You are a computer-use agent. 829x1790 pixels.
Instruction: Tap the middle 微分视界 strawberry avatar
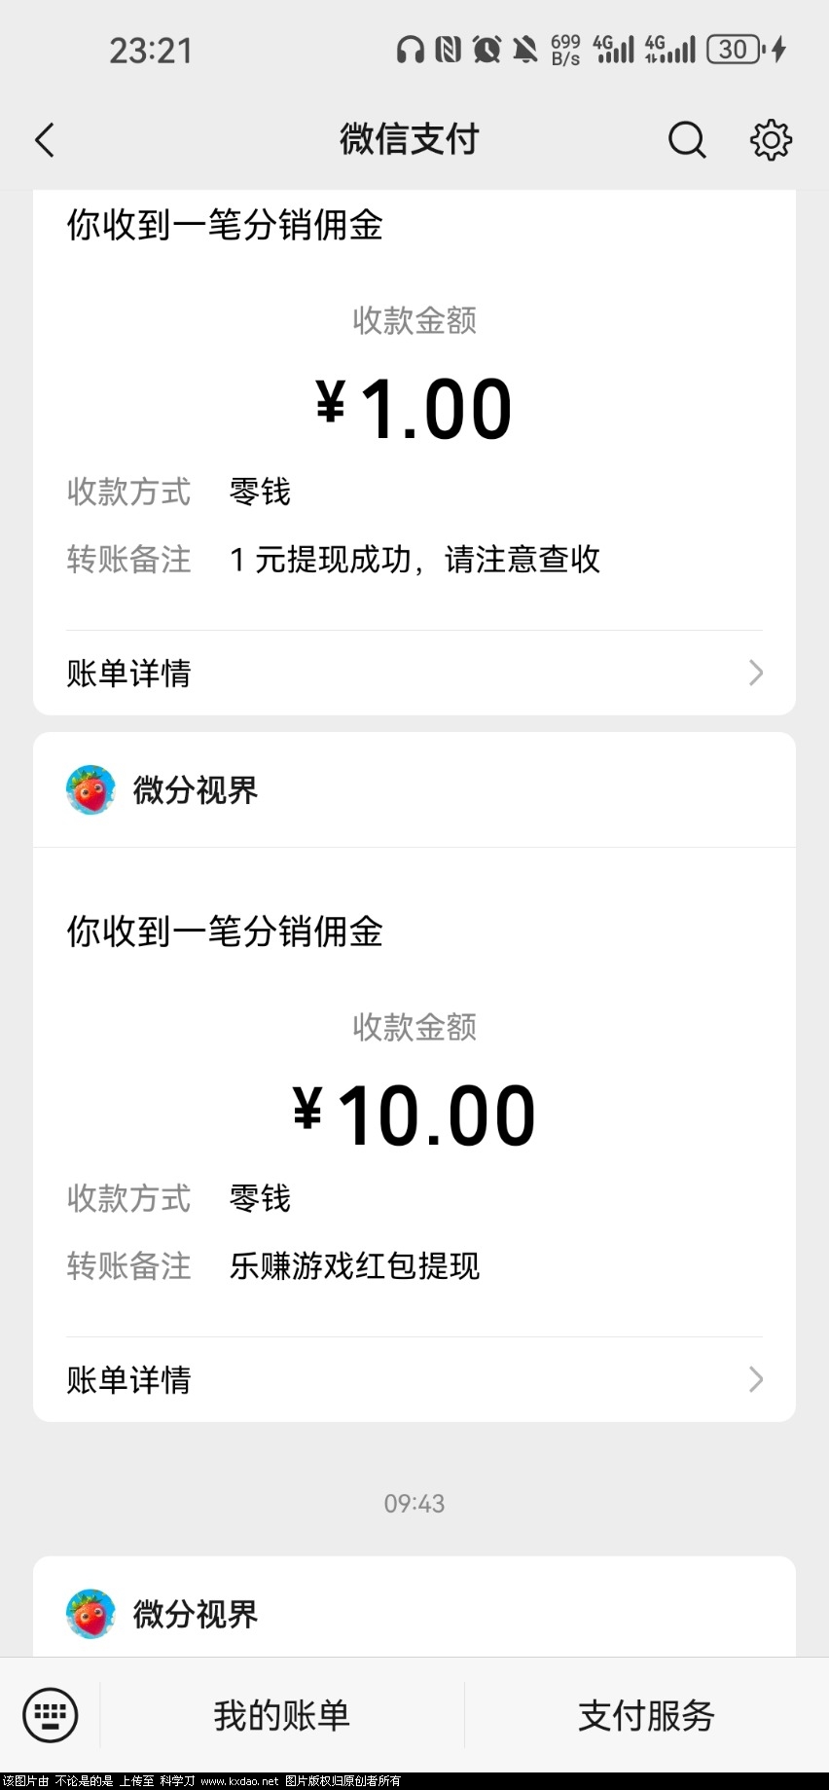coord(90,789)
